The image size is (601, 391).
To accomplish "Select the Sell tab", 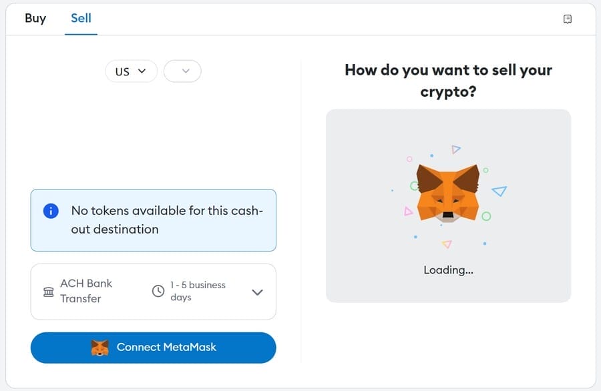I will click(x=81, y=19).
